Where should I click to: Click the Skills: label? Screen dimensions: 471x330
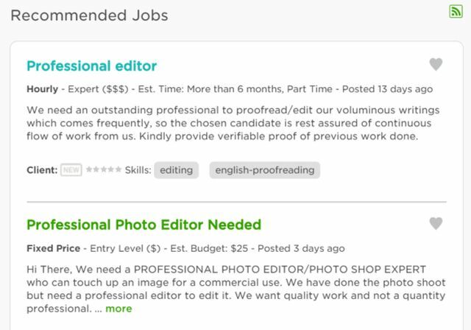(138, 170)
